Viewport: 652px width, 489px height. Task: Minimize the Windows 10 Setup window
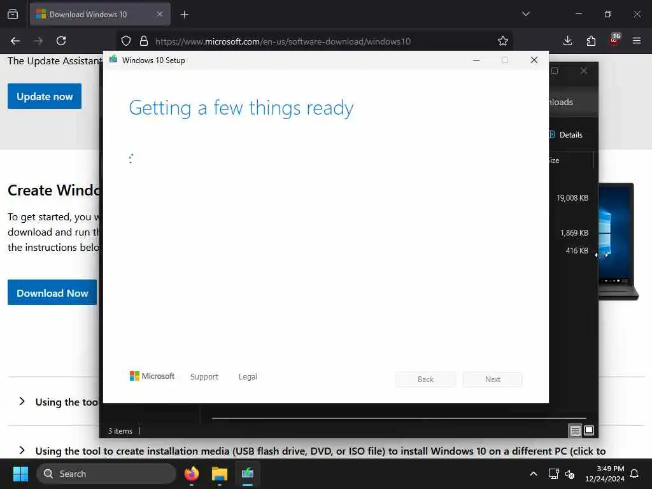point(476,60)
